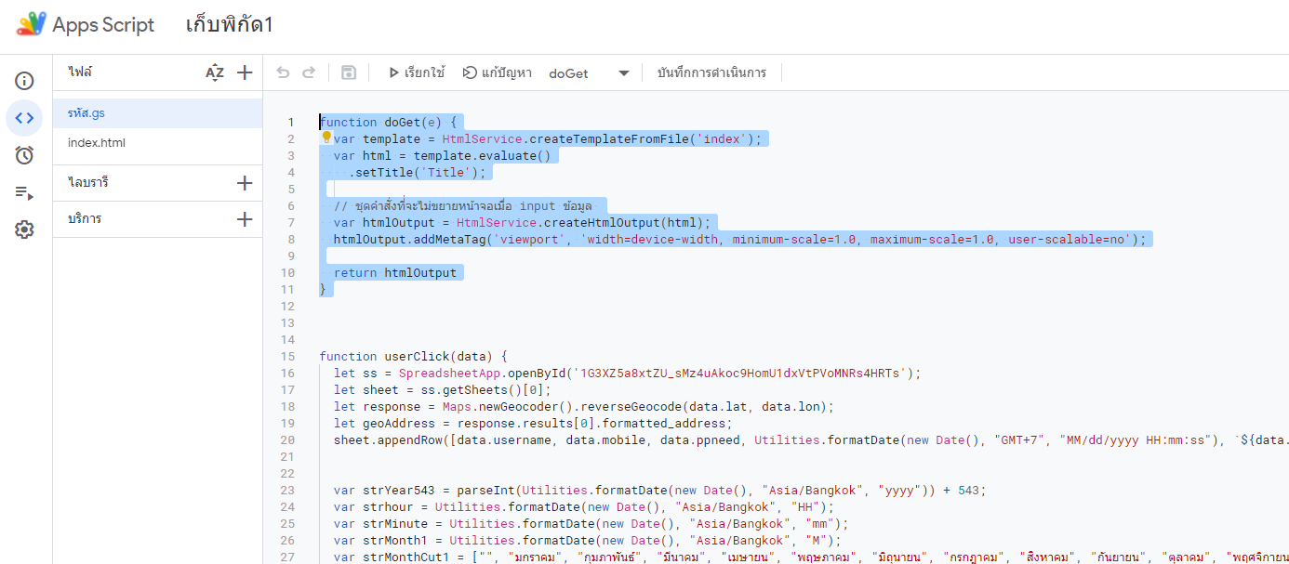This screenshot has height=564, width=1289.
Task: Select the รหัส.gs file
Action: tap(157, 113)
